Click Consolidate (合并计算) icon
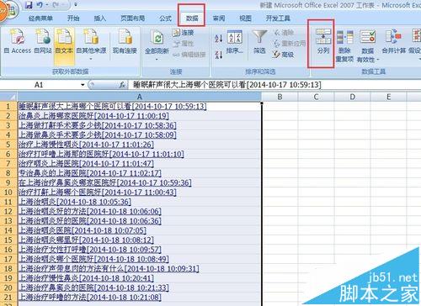The height and width of the screenshot is (306, 421). pyautogui.click(x=394, y=41)
